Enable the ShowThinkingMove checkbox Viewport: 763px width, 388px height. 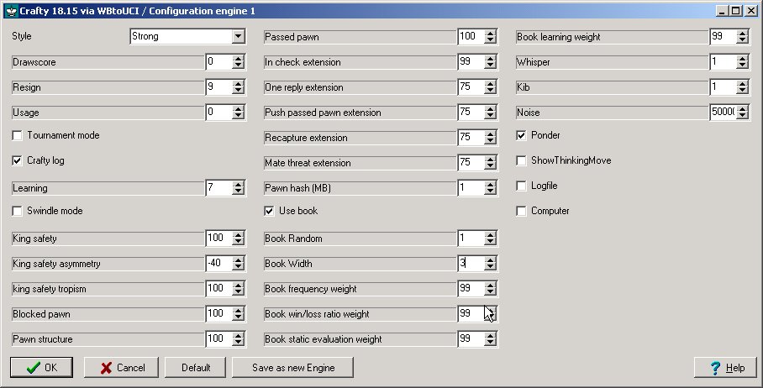pos(521,160)
